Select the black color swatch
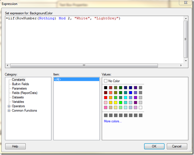Screen dimensions: 194x155 105,88
